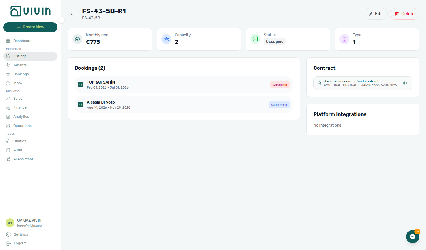The image size is (426, 250).
Task: Collapse the sidebar with chevron button
Action: click(x=61, y=20)
